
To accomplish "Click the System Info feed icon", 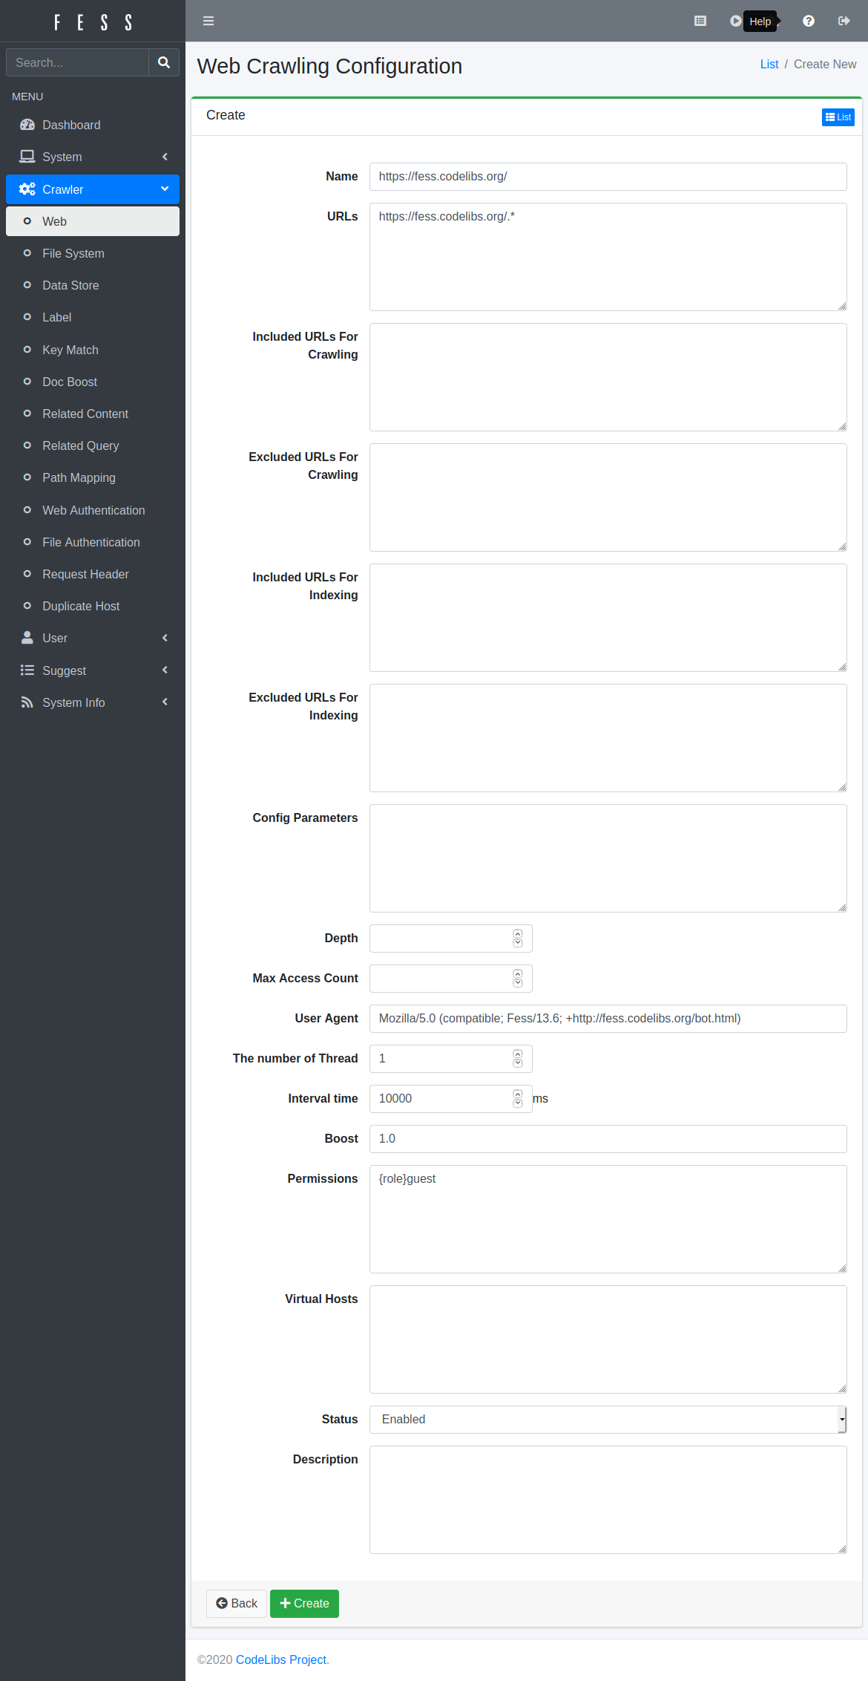I will (27, 702).
